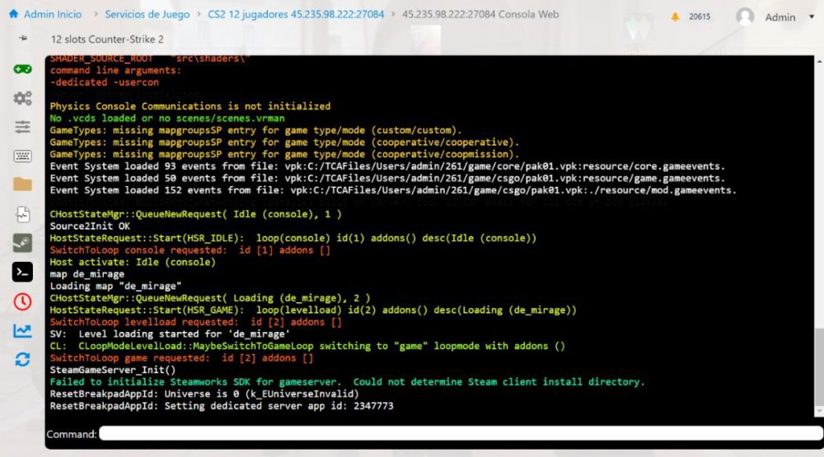This screenshot has width=824, height=457.
Task: Open the gears settings icon in sidebar
Action: click(x=22, y=98)
